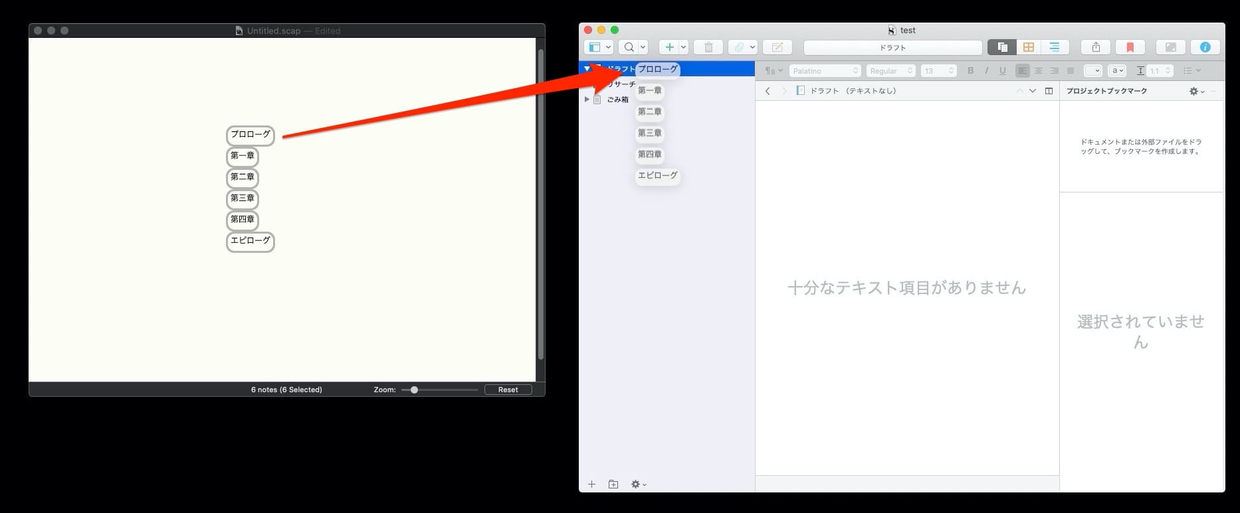The image size is (1240, 513).
Task: Click the binder footer plus icon
Action: (591, 484)
